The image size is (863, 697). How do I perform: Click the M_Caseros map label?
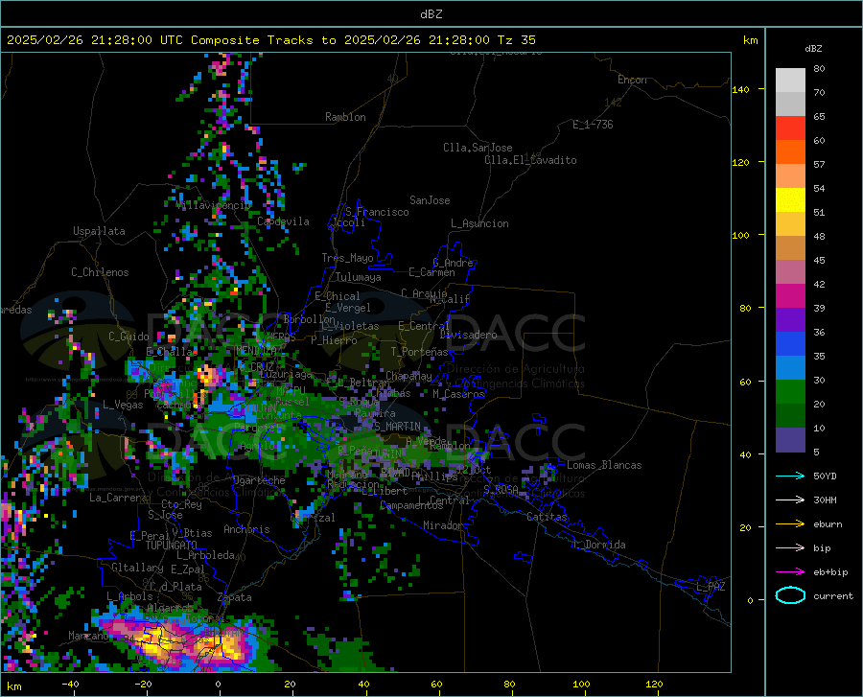pos(458,394)
